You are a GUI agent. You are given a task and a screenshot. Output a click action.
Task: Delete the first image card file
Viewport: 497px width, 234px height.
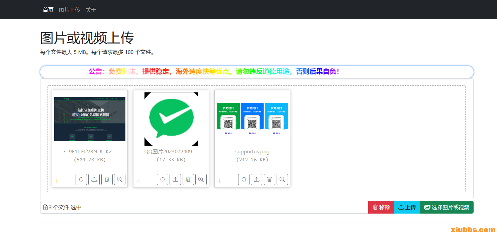[107, 179]
